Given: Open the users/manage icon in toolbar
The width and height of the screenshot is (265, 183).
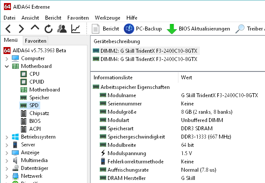Looking at the screenshot, I should pyautogui.click(x=62, y=29).
